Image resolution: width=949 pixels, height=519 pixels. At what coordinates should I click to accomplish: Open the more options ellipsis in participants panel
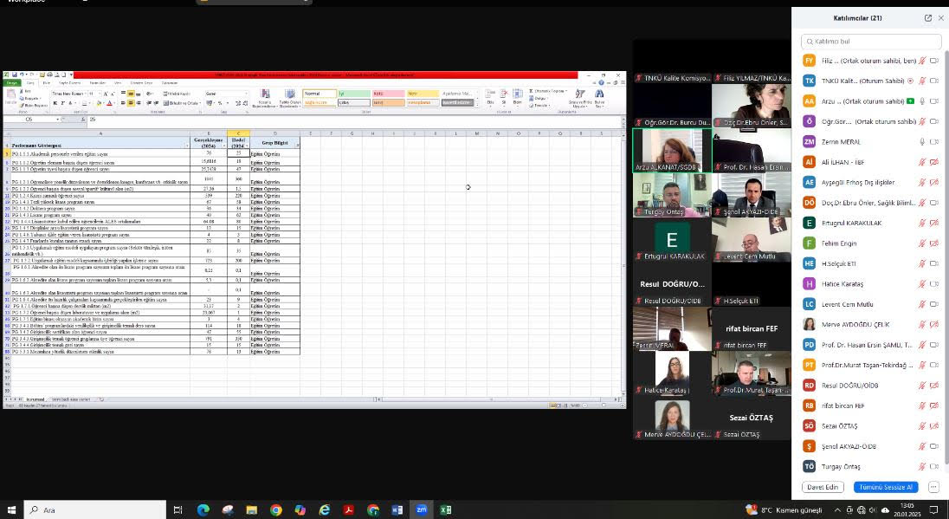933,487
